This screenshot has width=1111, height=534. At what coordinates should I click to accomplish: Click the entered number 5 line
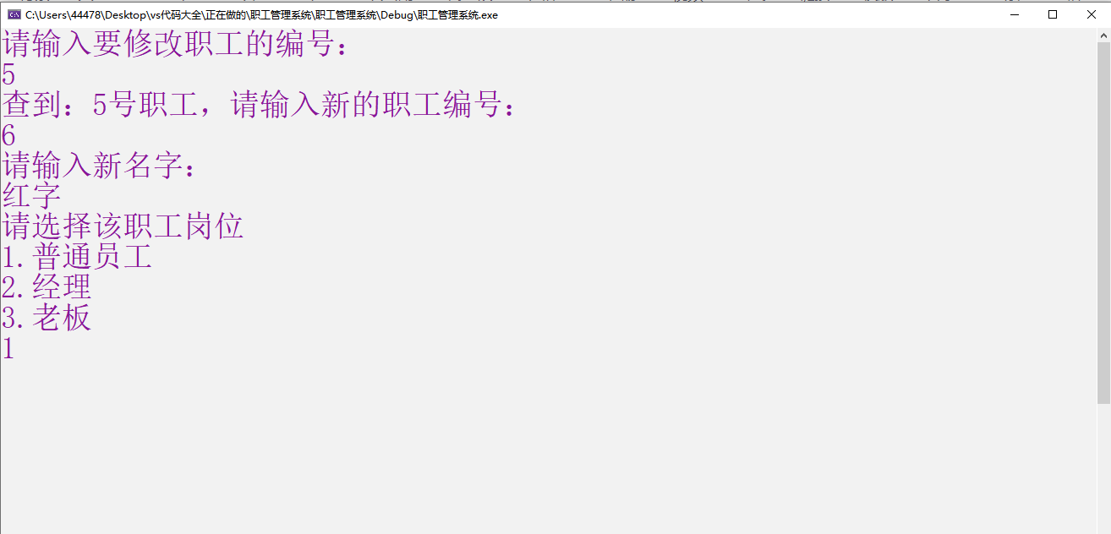pos(8,75)
